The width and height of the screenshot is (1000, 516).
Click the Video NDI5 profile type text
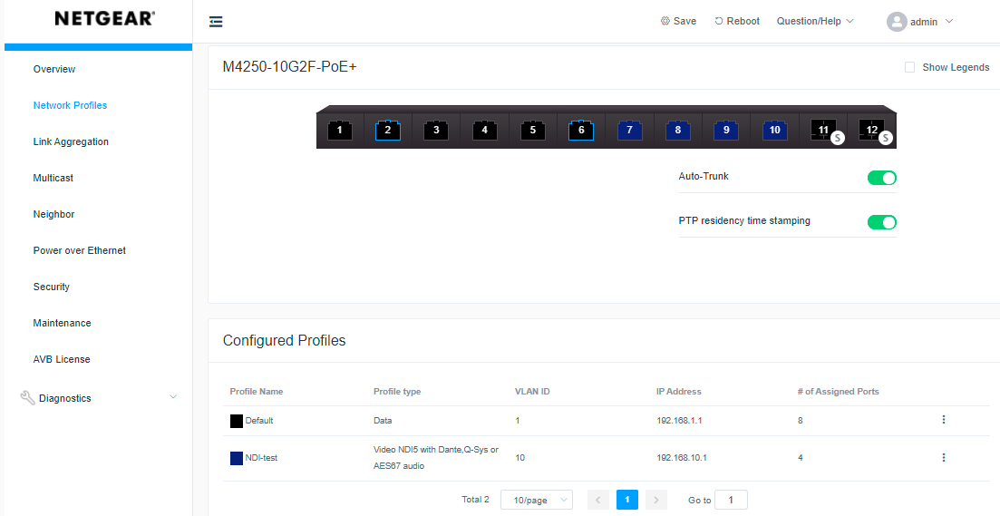click(x=435, y=458)
